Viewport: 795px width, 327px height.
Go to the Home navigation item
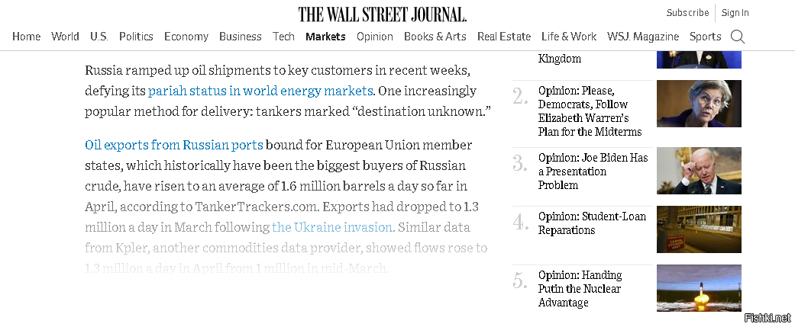[27, 37]
